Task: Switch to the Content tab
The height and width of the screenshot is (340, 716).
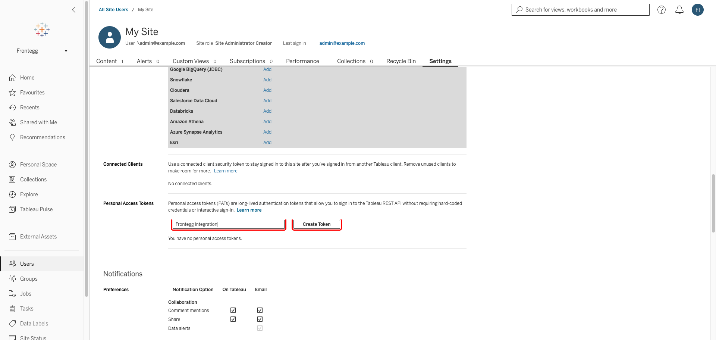Action: [110, 61]
